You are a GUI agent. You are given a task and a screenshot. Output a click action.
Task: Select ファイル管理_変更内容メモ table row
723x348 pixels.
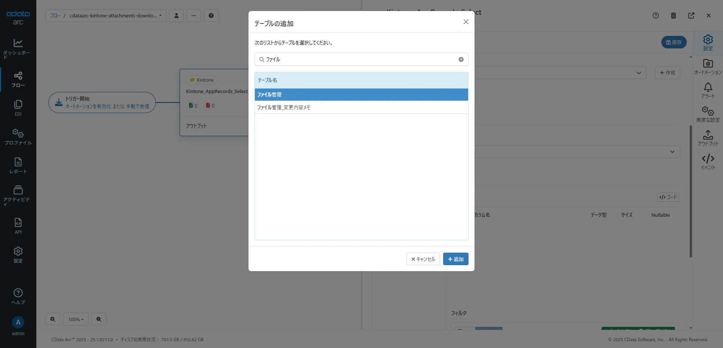(361, 107)
